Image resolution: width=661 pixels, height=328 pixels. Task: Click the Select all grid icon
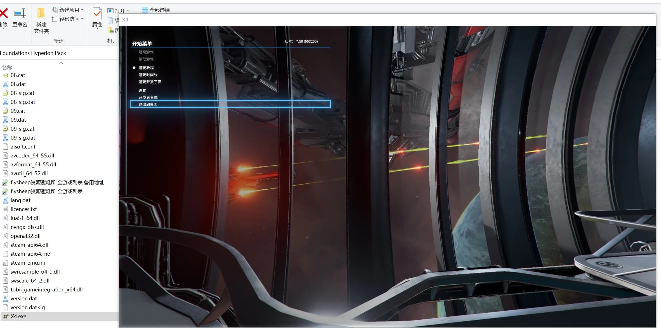pyautogui.click(x=145, y=10)
